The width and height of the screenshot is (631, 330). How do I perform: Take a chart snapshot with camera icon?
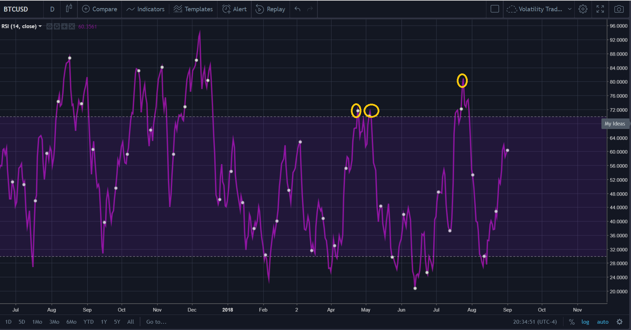(619, 9)
